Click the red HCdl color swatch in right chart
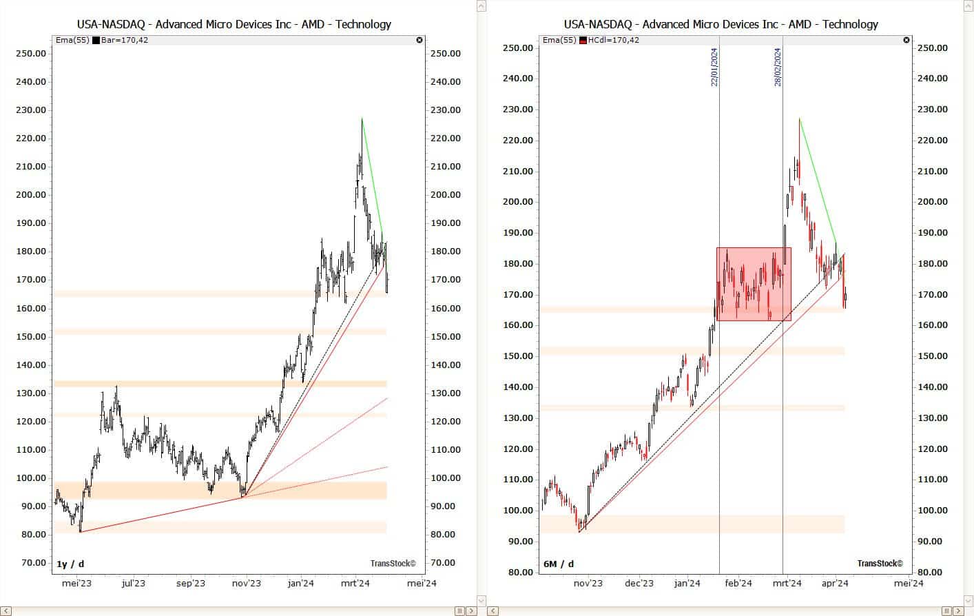This screenshot has width=974, height=616. click(x=583, y=40)
